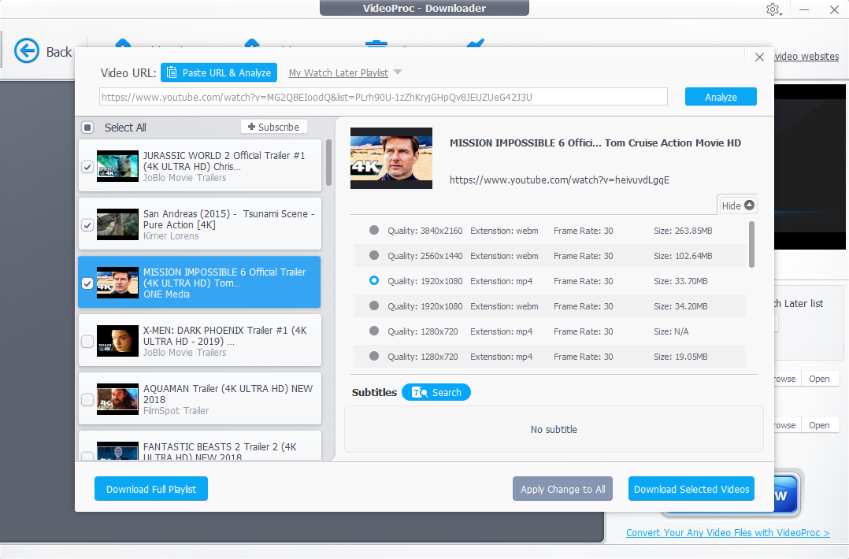Collapse format list with Hide button

coord(737,205)
